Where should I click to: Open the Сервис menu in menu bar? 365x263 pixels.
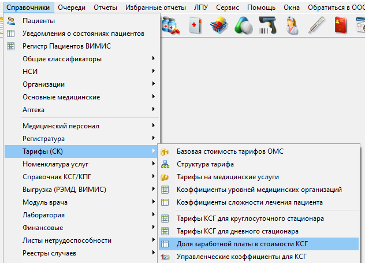click(228, 8)
